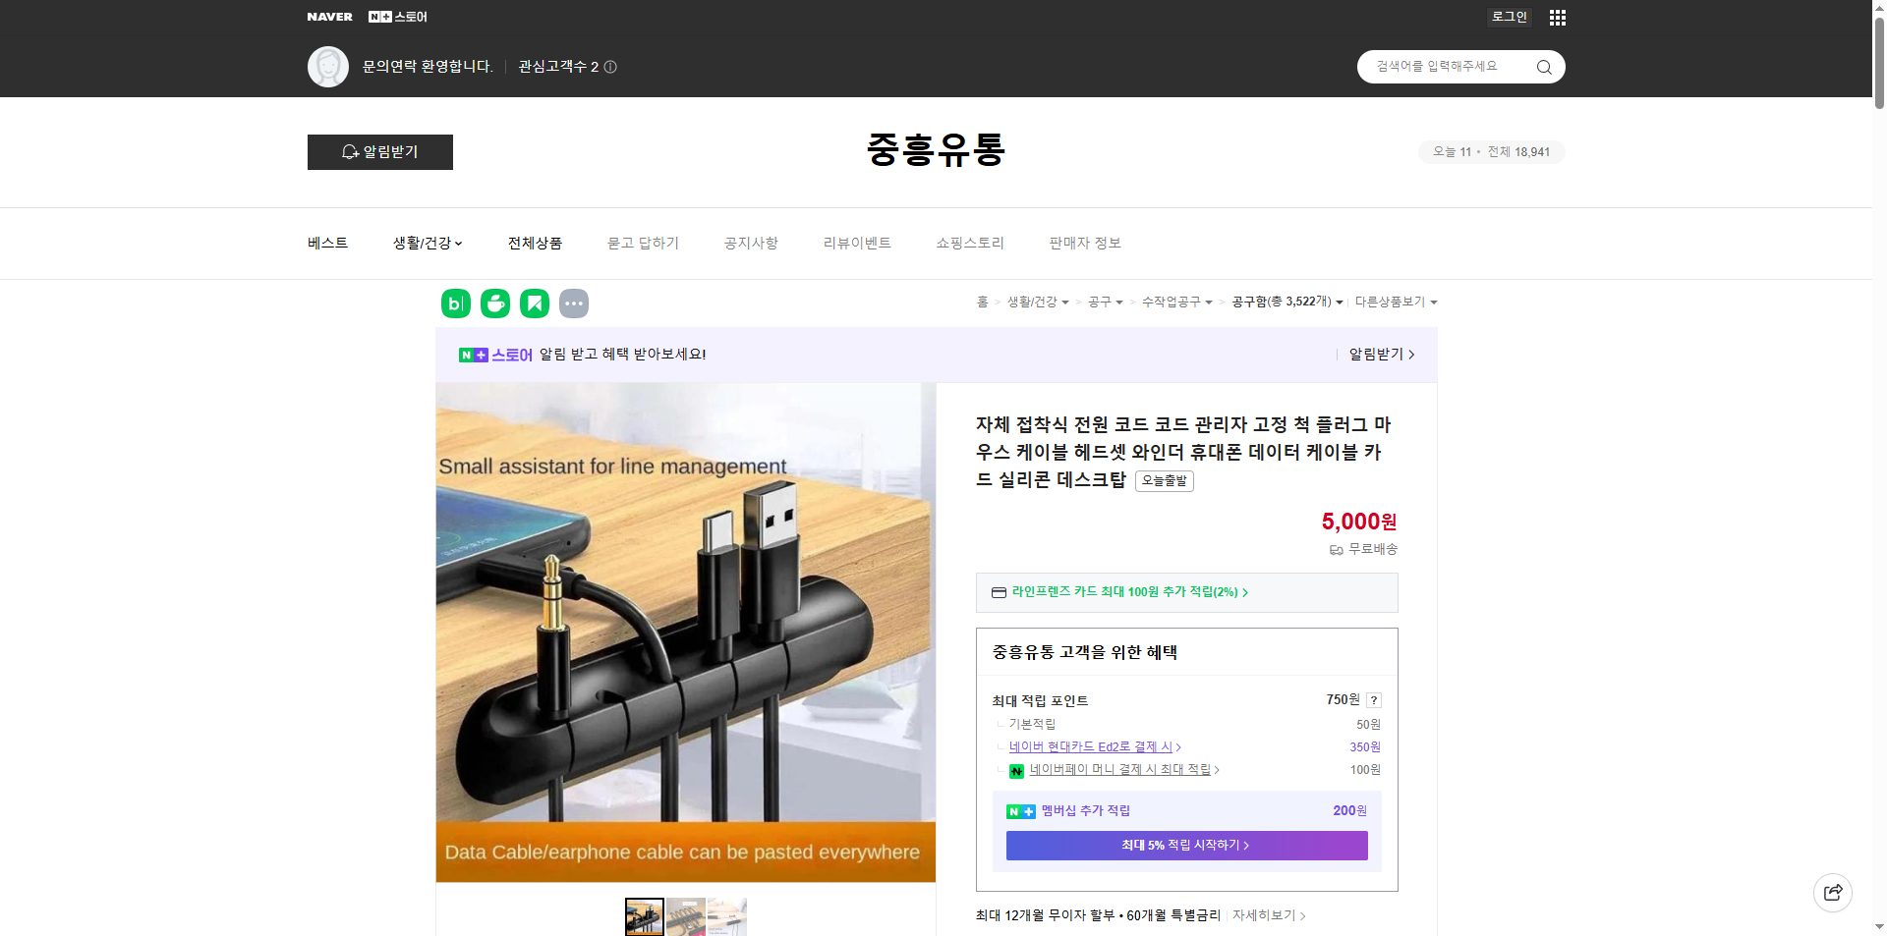The image size is (1887, 936).
Task: Open the 다른상품보기 dropdown
Action: 1396,302
